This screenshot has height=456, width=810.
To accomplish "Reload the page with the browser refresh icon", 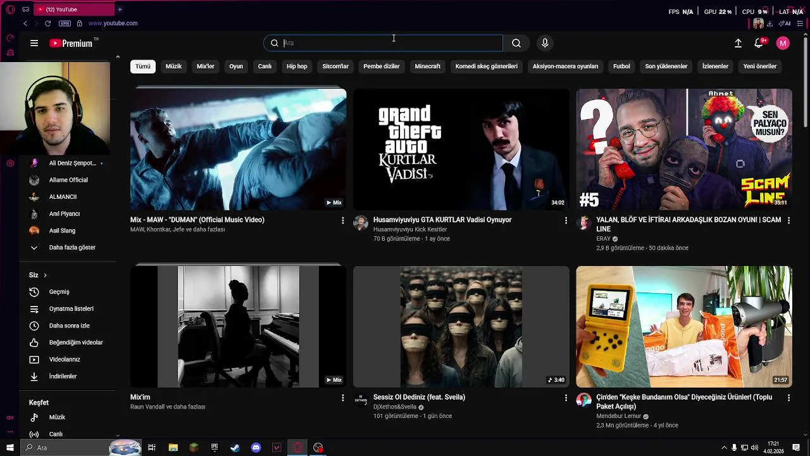I will pos(47,23).
